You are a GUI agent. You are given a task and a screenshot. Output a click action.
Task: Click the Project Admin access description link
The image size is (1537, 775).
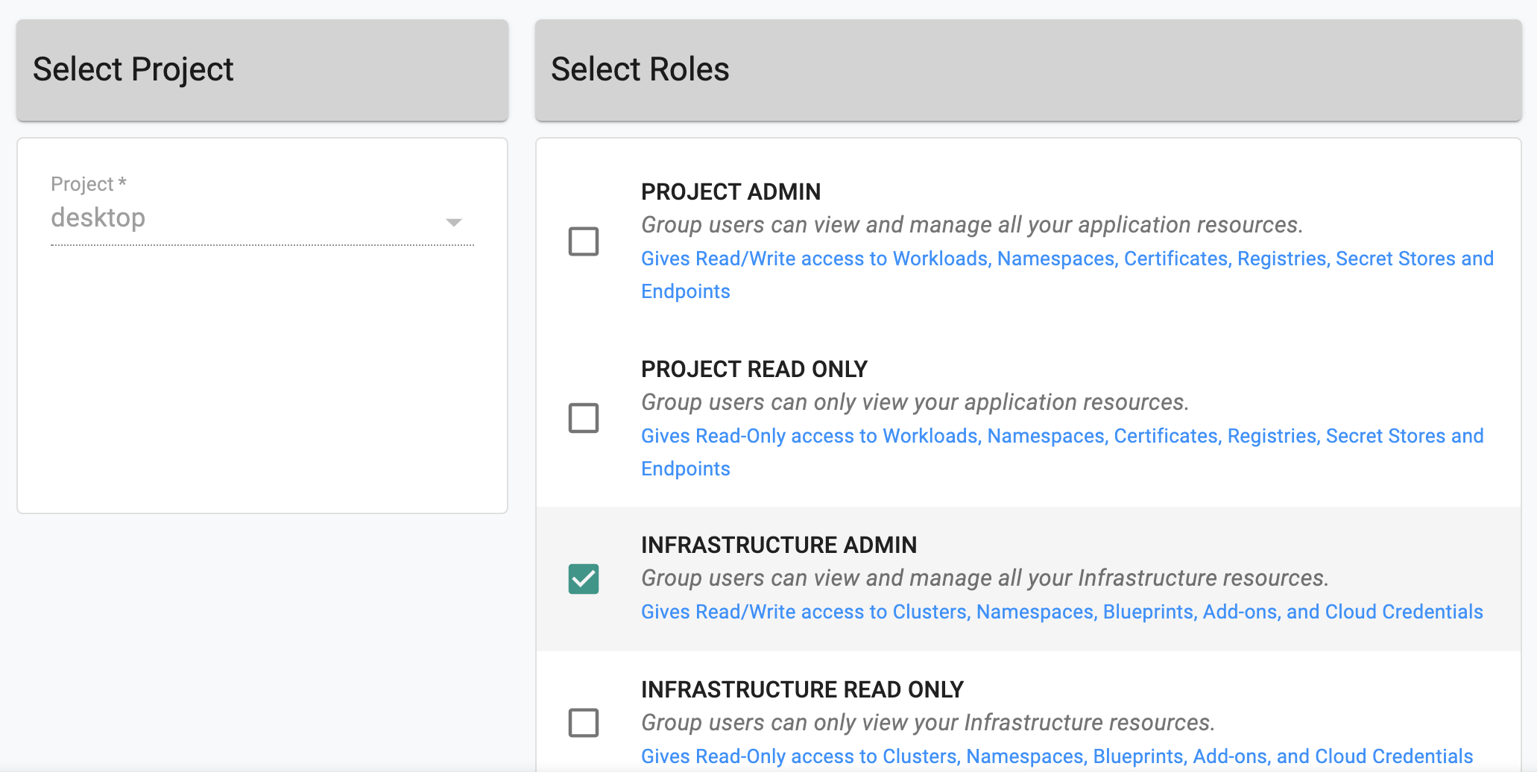1067,275
